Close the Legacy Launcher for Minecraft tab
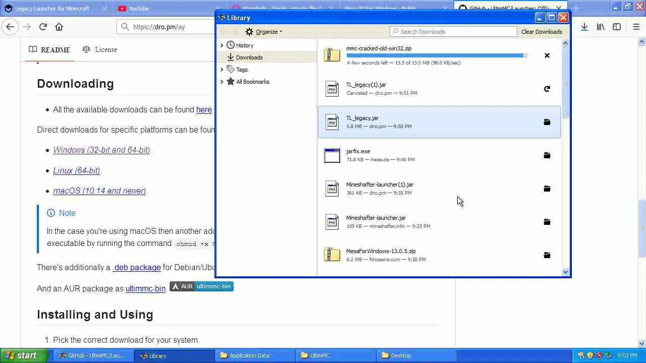Viewport: 646px width, 363px height. coord(104,9)
